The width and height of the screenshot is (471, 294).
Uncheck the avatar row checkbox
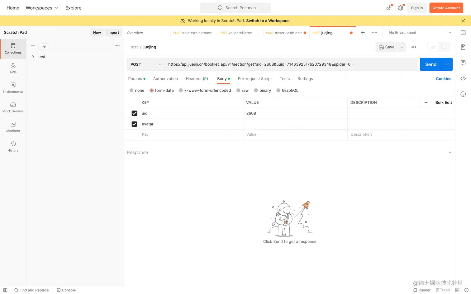pos(134,124)
